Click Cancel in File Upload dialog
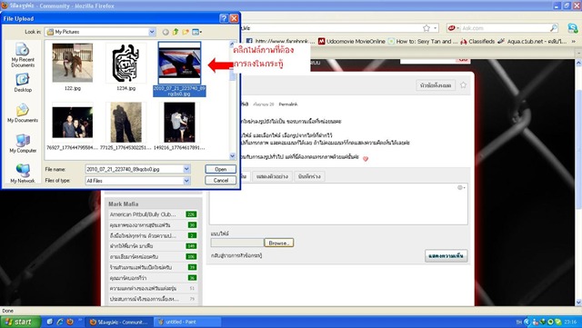Screen dimensions: 582x328 [x=220, y=180]
